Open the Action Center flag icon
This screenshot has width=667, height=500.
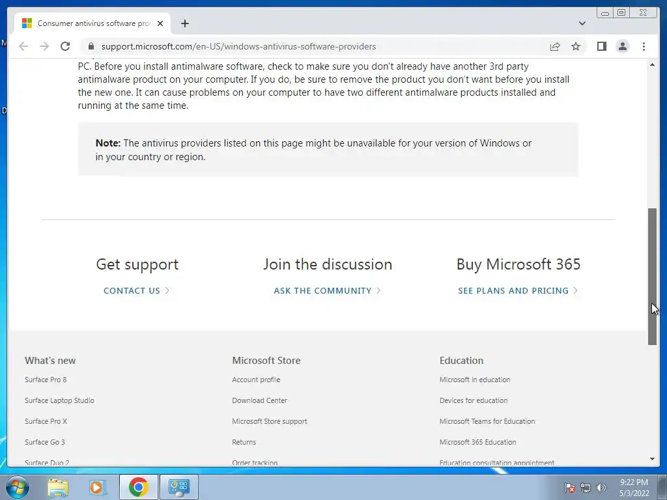569,488
